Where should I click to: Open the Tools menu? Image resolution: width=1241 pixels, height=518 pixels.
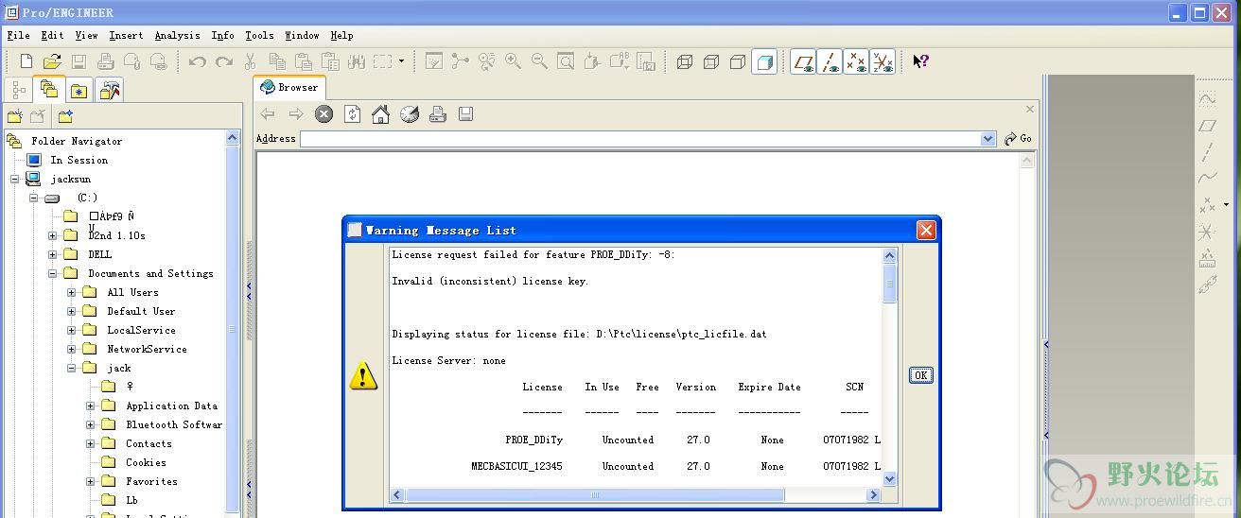[x=259, y=36]
